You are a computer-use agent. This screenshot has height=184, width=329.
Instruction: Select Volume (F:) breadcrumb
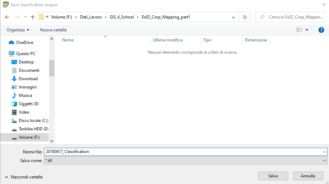point(61,17)
